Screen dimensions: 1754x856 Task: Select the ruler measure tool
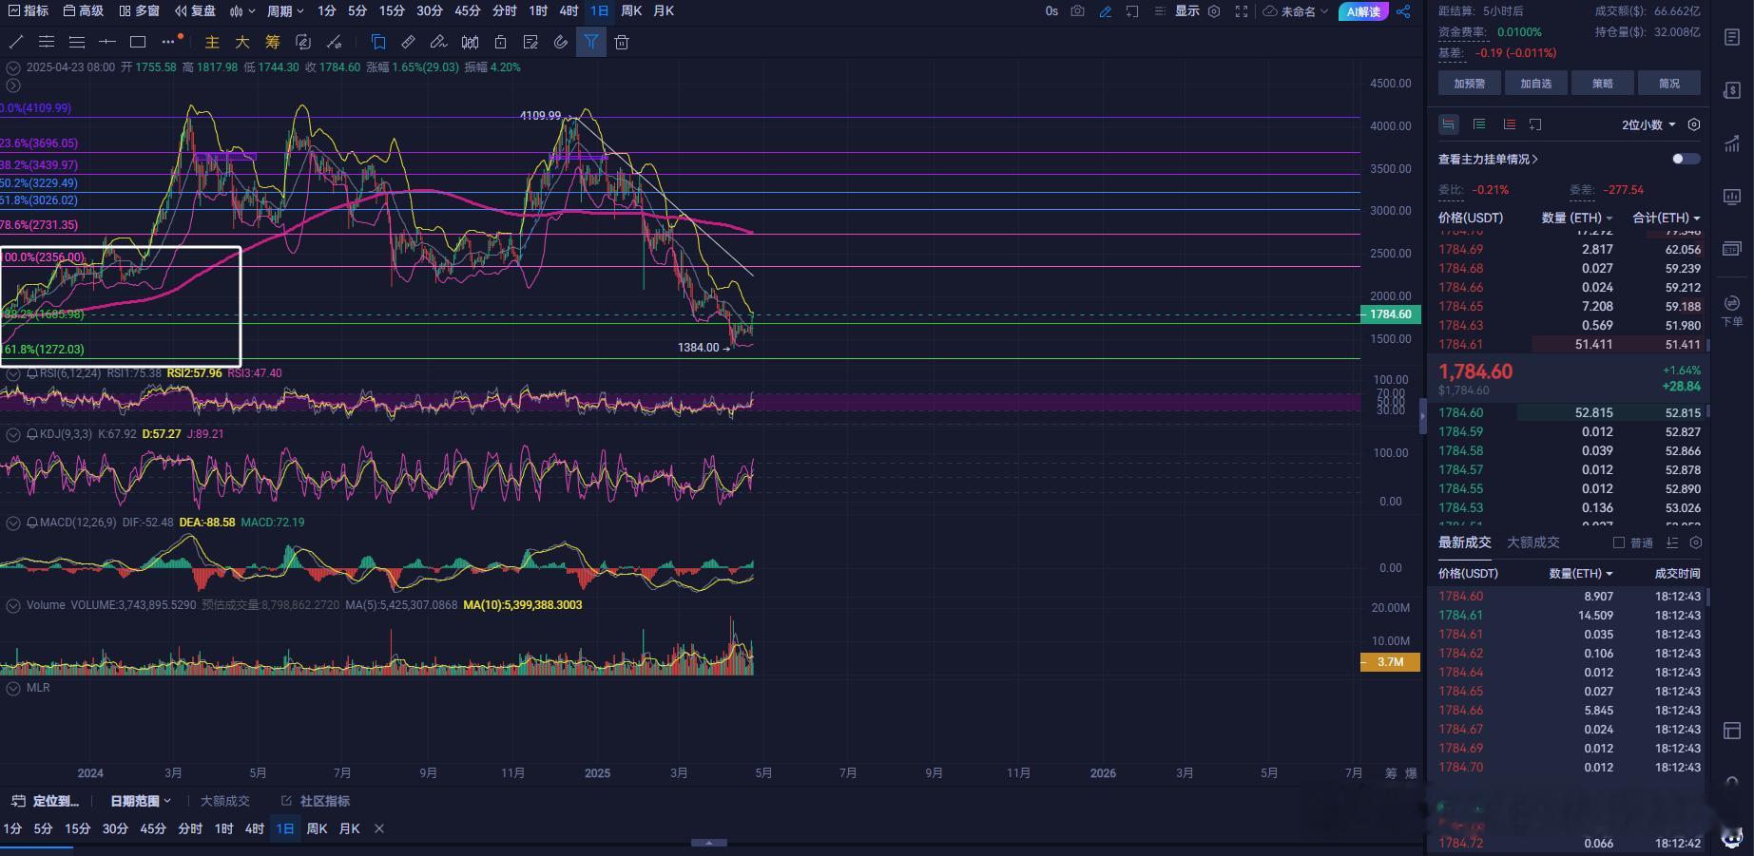point(409,42)
